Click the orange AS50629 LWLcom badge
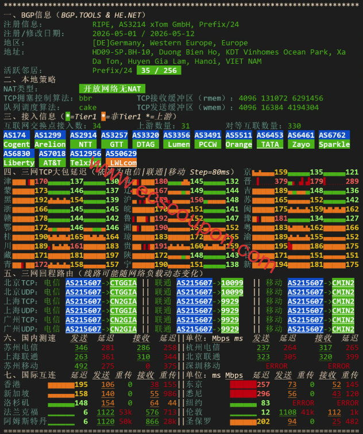 [x=121, y=158]
